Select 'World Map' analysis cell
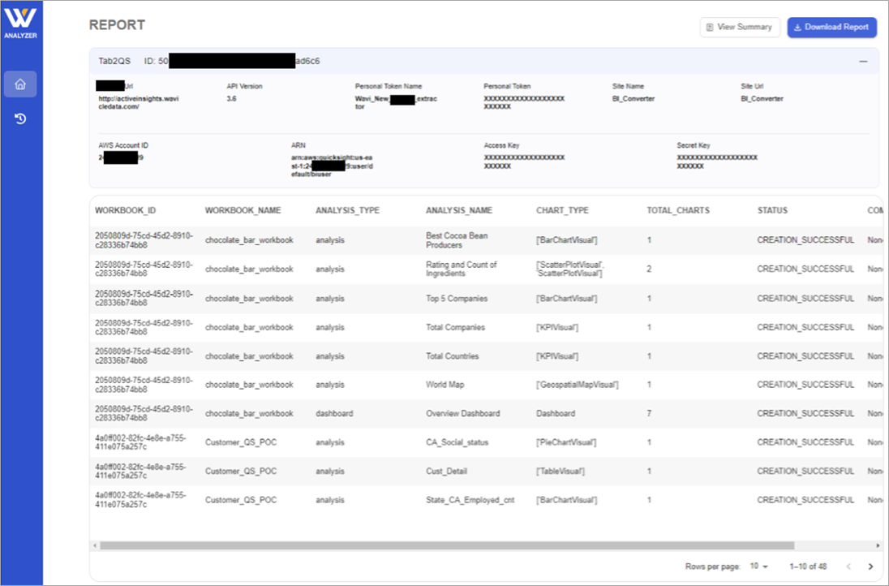The width and height of the screenshot is (889, 586). point(444,385)
